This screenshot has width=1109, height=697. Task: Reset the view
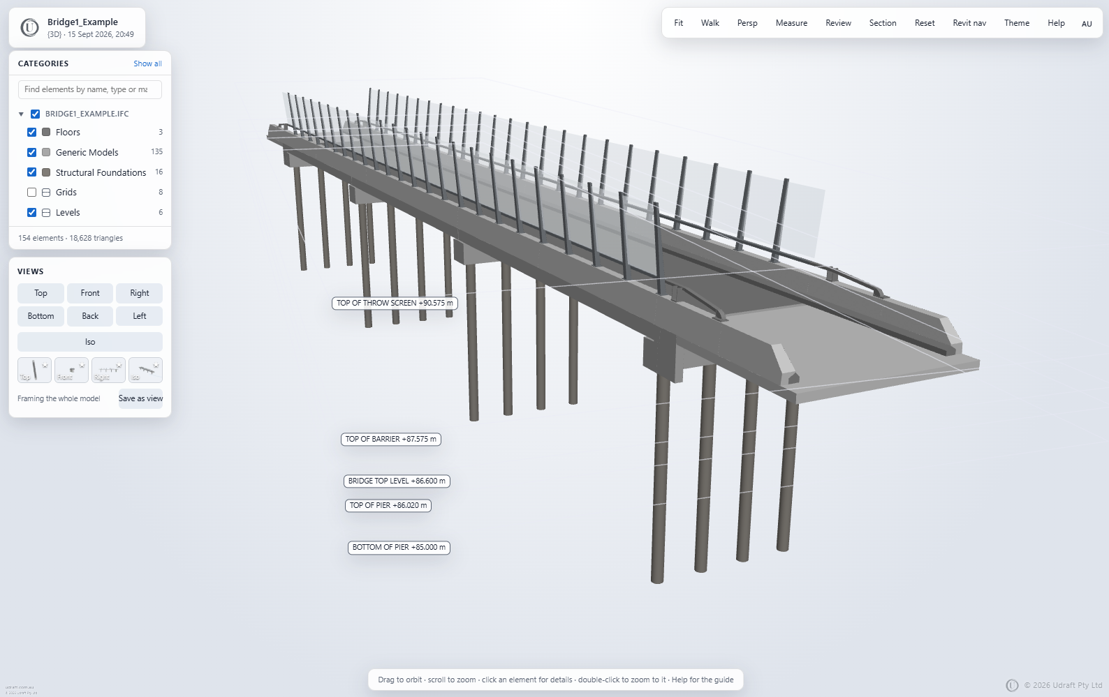pos(925,23)
